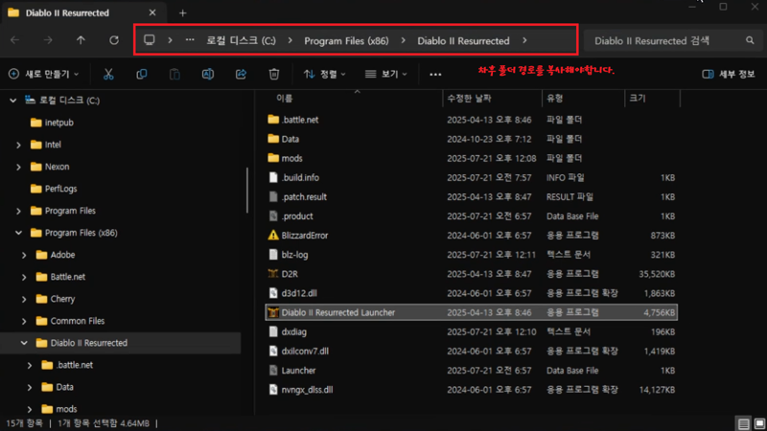Refresh the current folder view

pyautogui.click(x=114, y=40)
